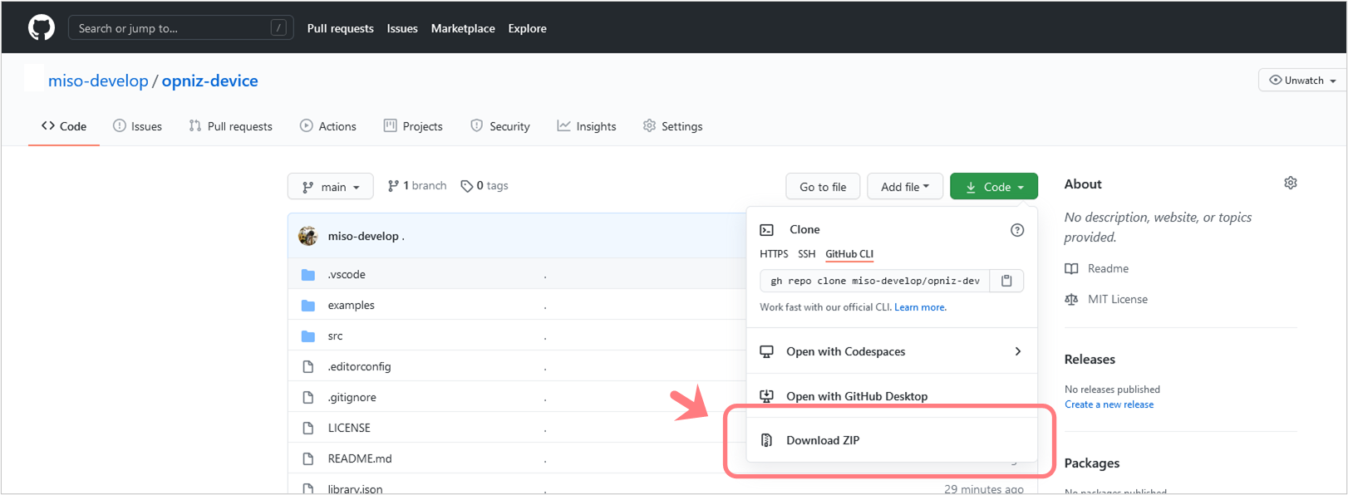This screenshot has height=495, width=1348.
Task: Click Create a new release
Action: tap(1109, 404)
